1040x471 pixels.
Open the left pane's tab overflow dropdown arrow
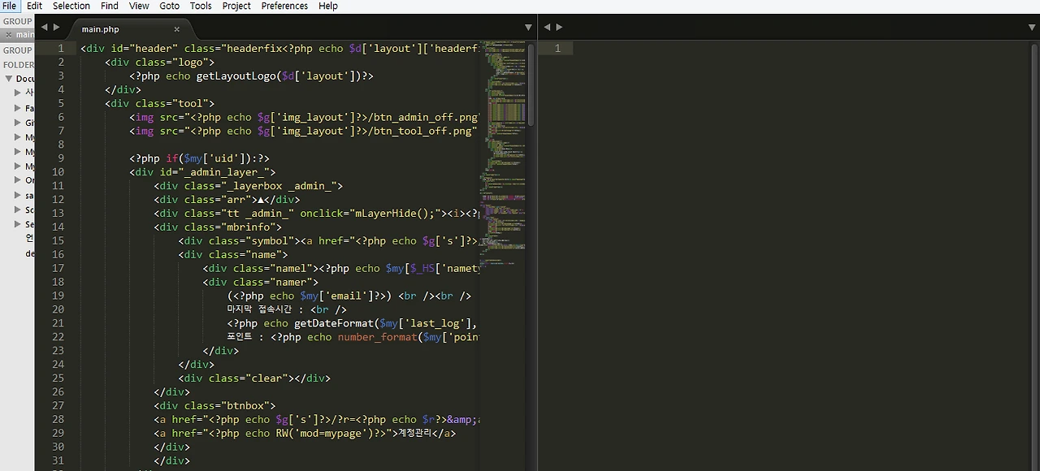point(528,27)
